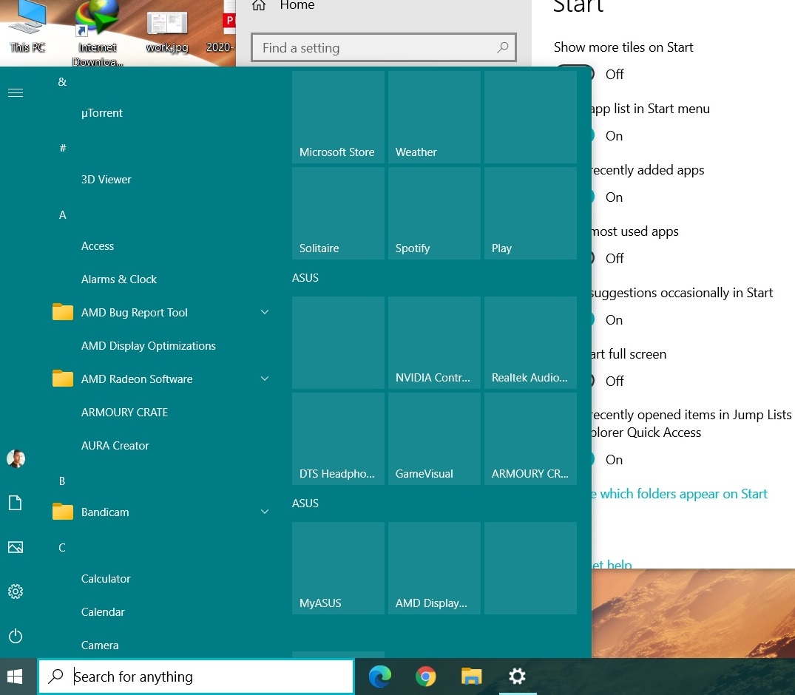The image size is (795, 695).
Task: Open Alarms & Clock from the app list
Action: (118, 279)
